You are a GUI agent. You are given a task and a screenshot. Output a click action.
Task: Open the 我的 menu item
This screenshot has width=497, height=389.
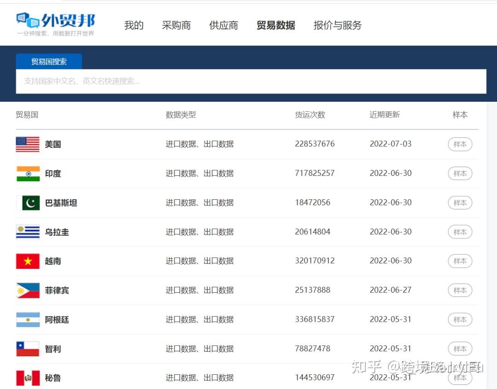134,25
